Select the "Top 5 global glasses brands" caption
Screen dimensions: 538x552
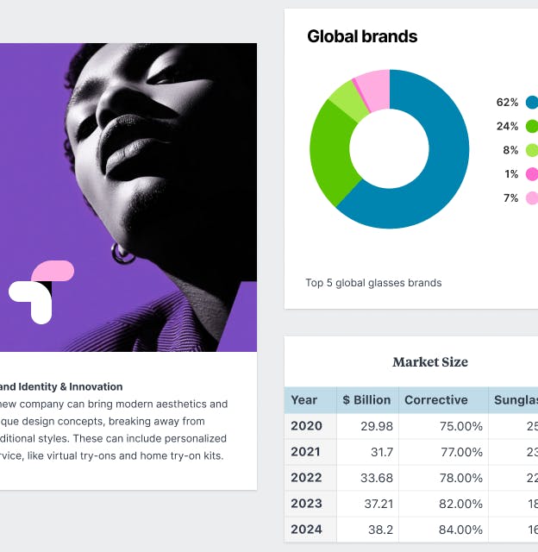[x=373, y=283]
